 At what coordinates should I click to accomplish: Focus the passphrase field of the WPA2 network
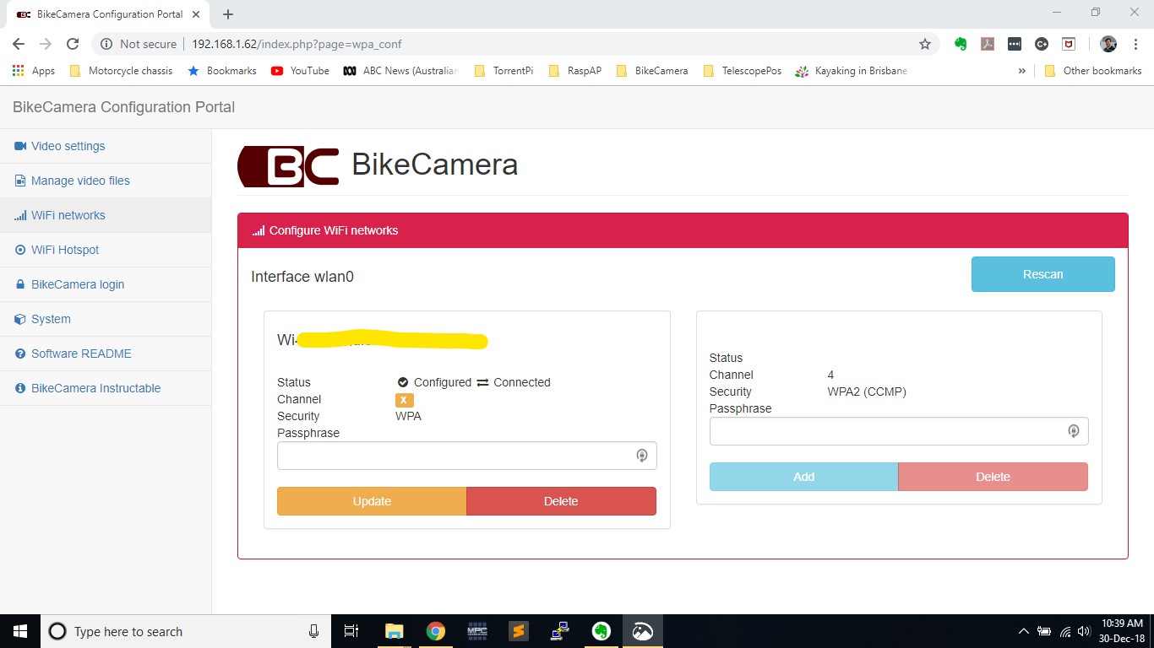pyautogui.click(x=899, y=431)
